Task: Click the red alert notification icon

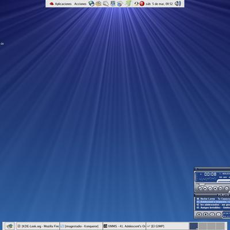Action: 142,3
